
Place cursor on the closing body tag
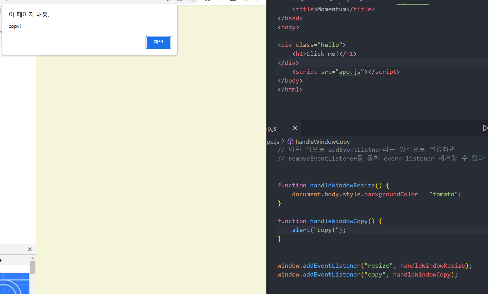coord(290,81)
